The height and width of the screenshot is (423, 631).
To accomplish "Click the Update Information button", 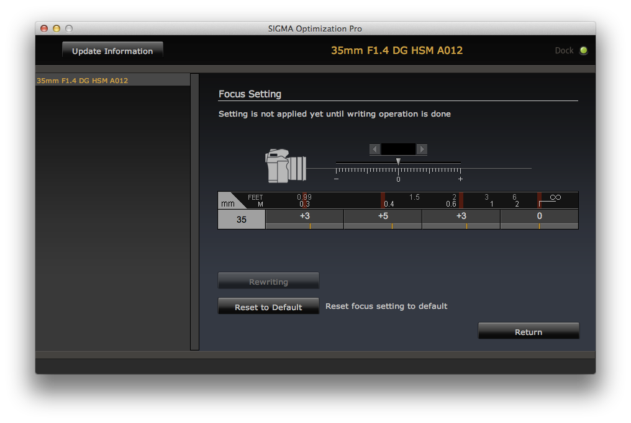I will point(112,51).
